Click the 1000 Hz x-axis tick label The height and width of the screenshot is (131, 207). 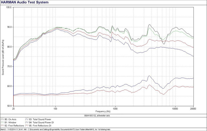pos(115,109)
